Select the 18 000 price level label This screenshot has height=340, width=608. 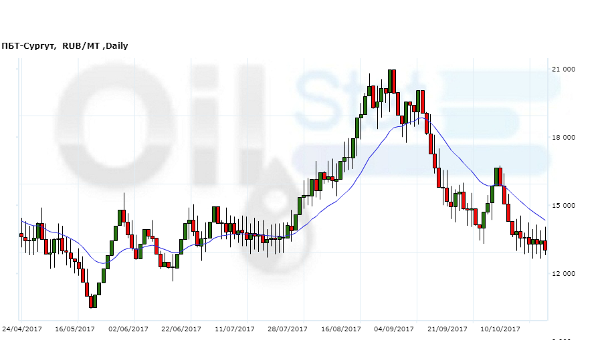coord(563,138)
